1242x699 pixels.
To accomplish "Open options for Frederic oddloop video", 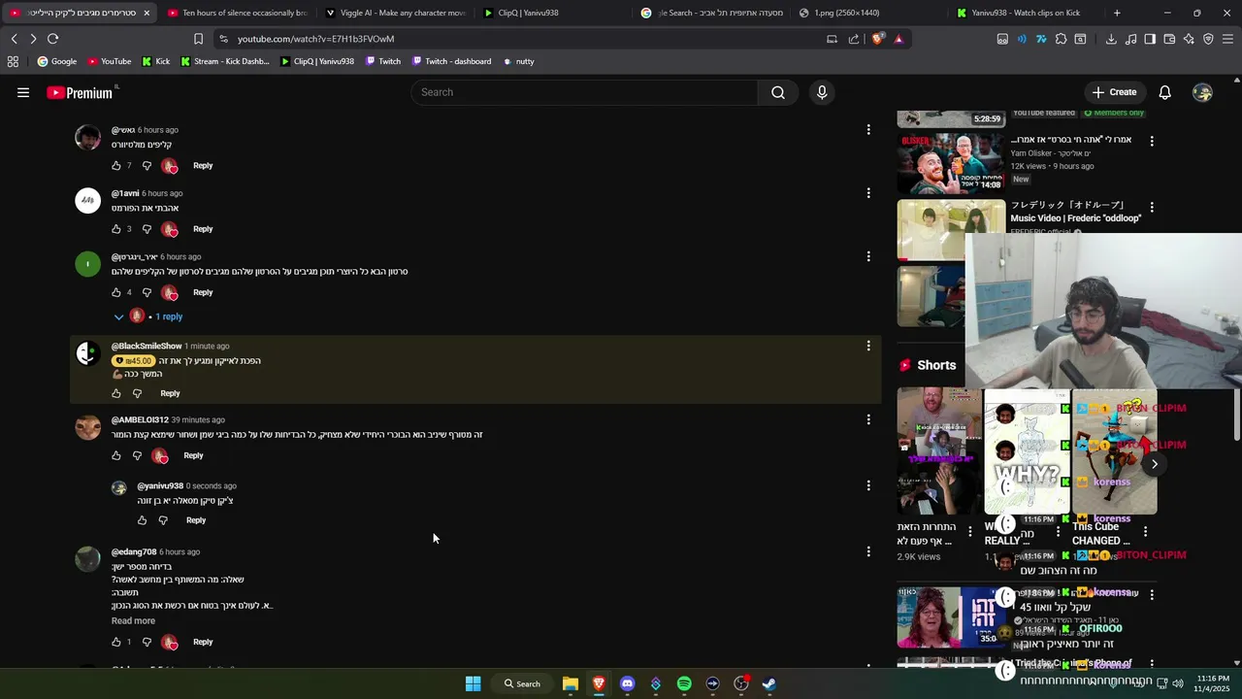I will tap(1152, 208).
